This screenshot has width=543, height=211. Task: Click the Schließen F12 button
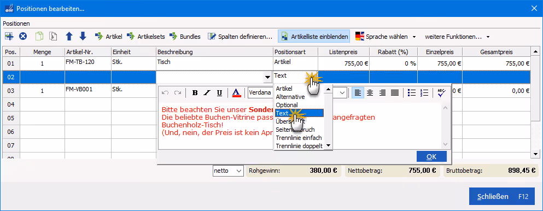pyautogui.click(x=503, y=196)
